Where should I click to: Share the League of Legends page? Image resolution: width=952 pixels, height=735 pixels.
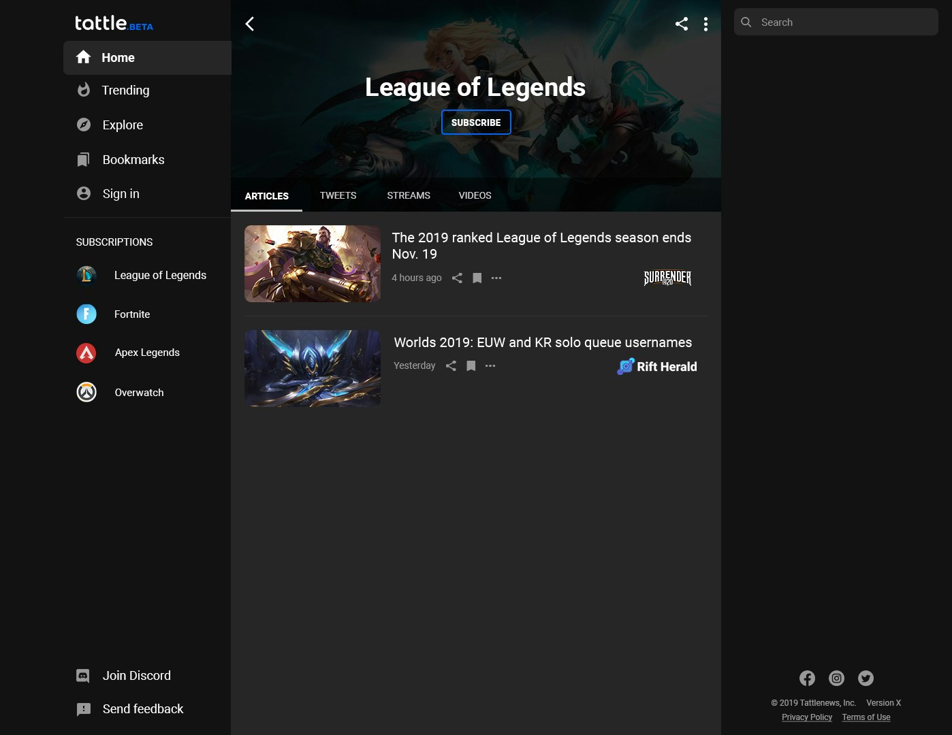[682, 24]
